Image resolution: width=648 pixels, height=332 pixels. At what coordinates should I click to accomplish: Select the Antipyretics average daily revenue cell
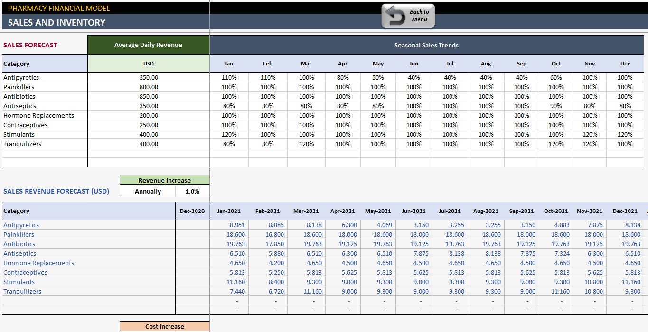coord(149,77)
